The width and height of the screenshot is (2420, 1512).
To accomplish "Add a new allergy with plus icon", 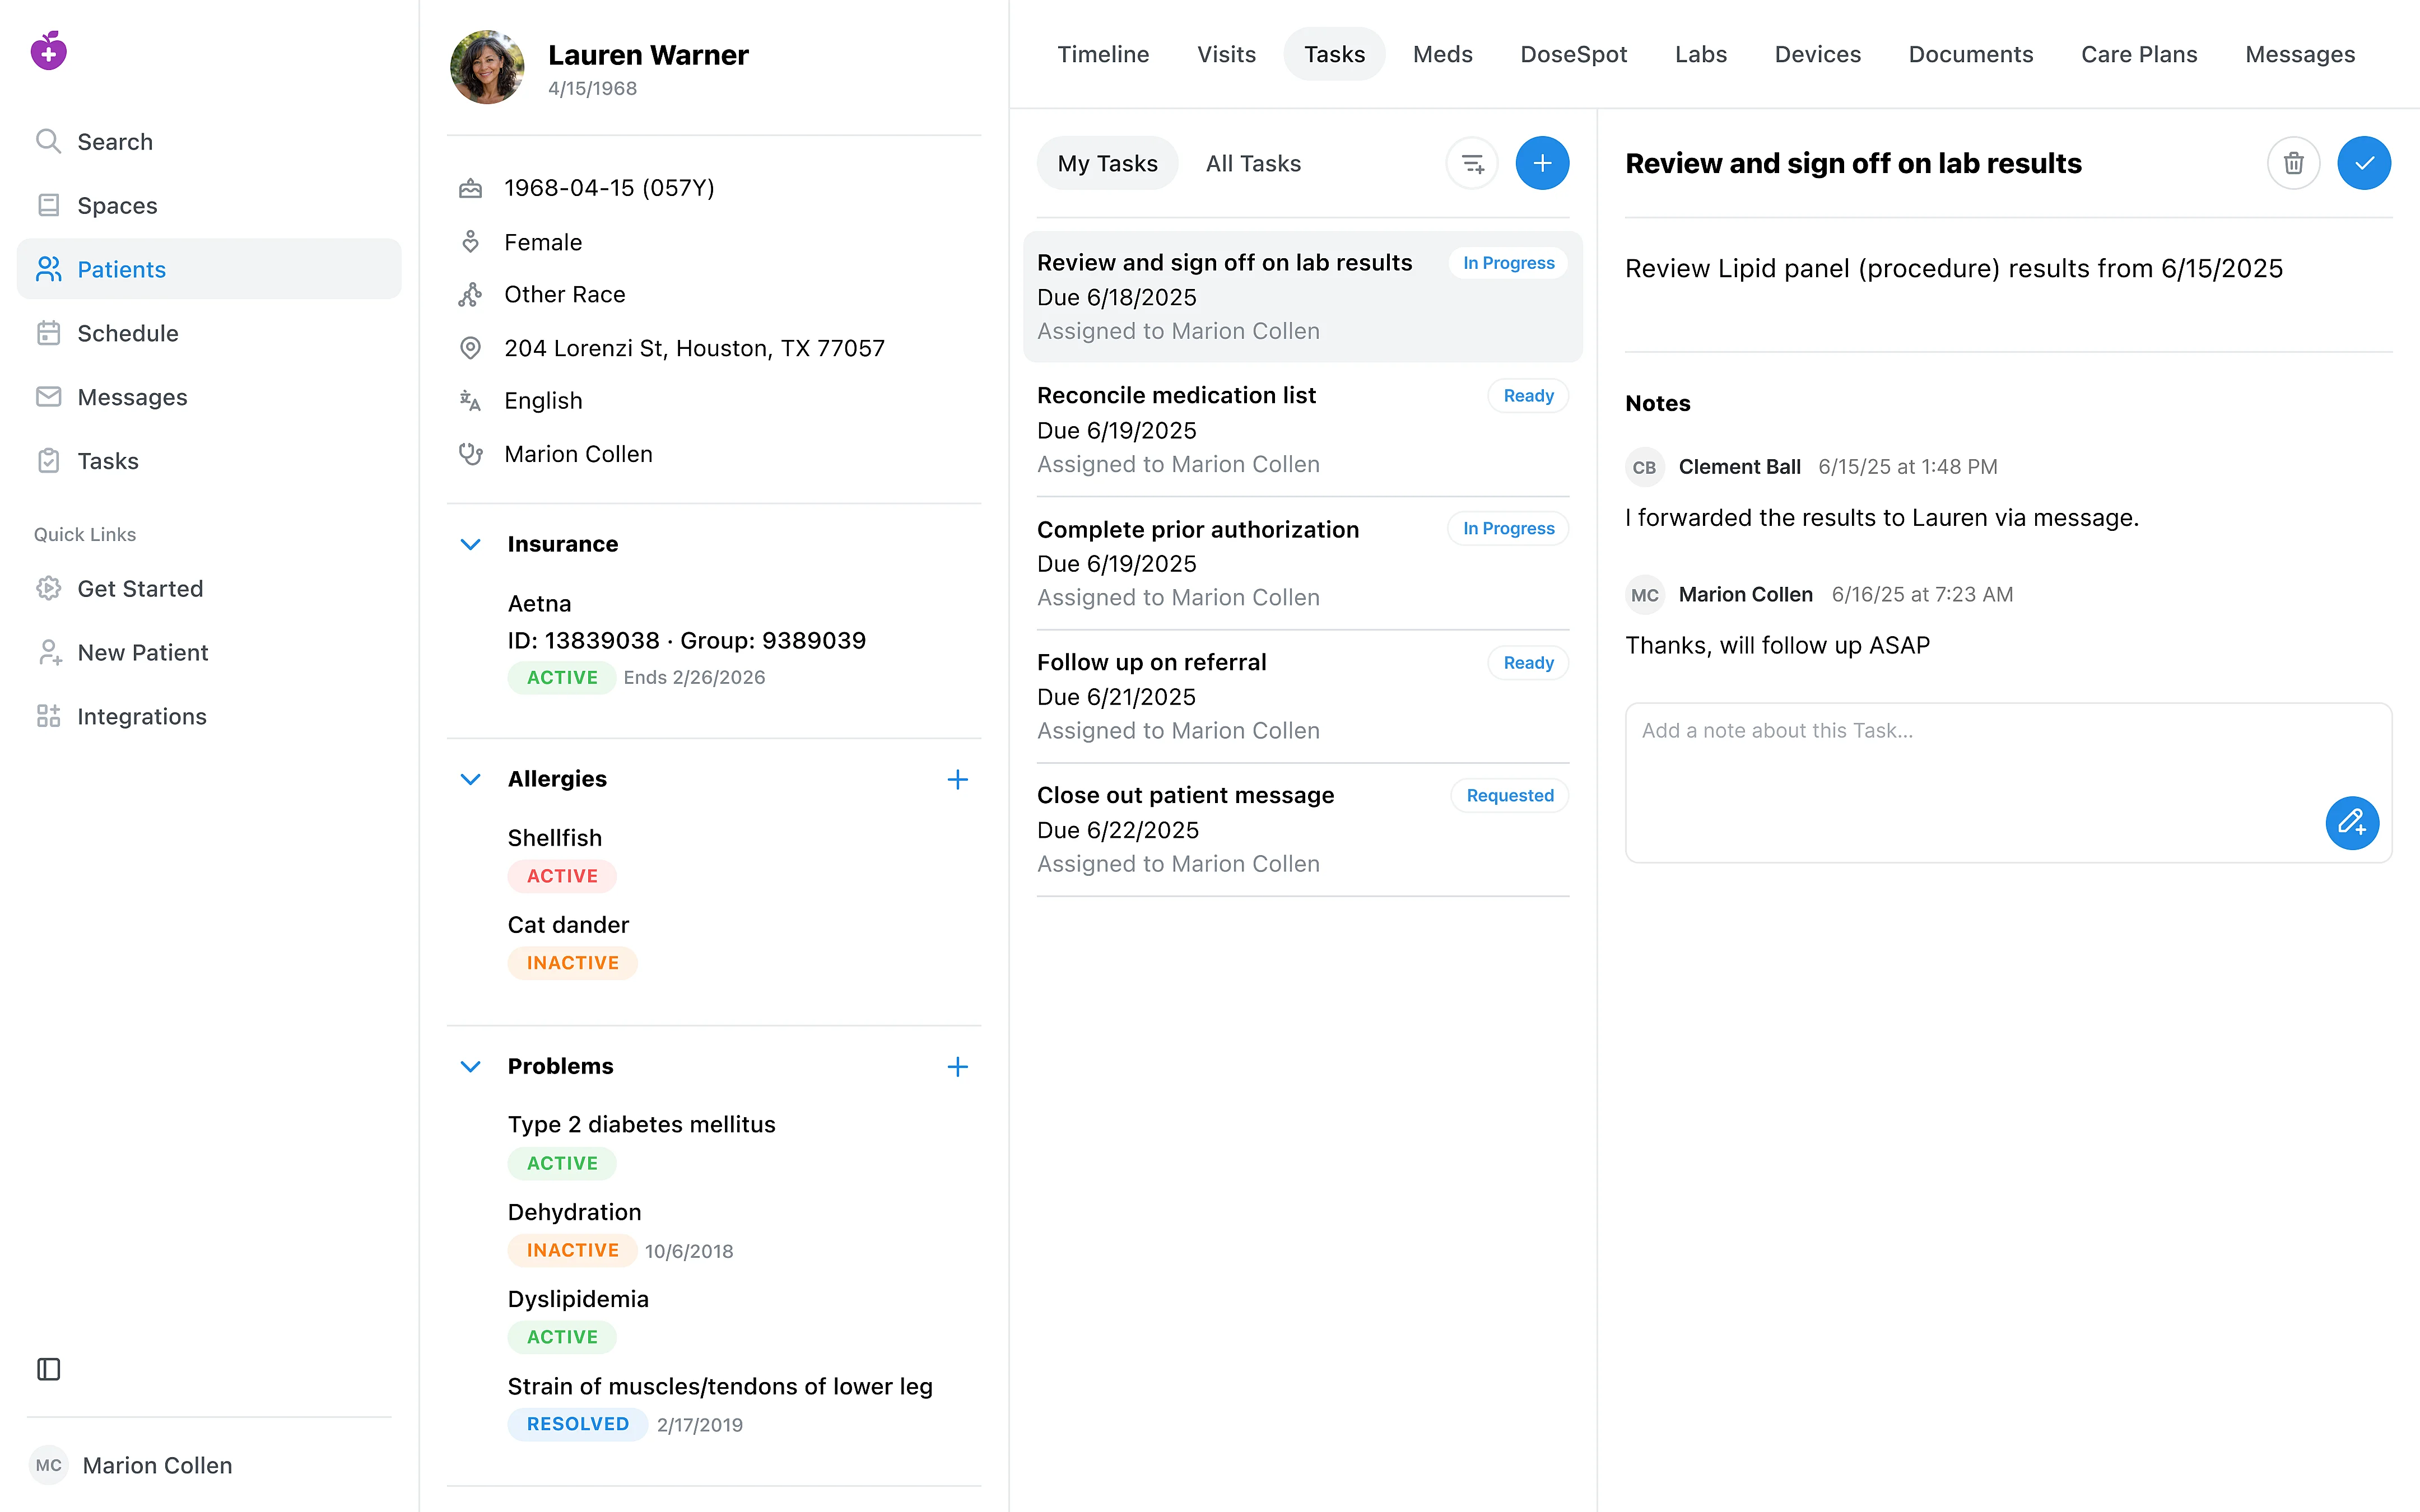I will [957, 780].
